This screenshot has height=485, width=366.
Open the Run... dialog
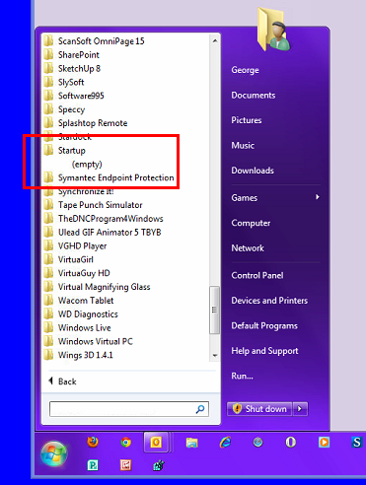point(242,376)
